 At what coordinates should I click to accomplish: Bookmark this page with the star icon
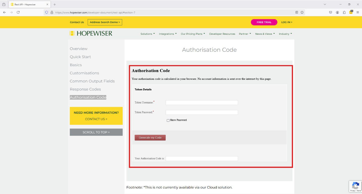[x=302, y=12]
